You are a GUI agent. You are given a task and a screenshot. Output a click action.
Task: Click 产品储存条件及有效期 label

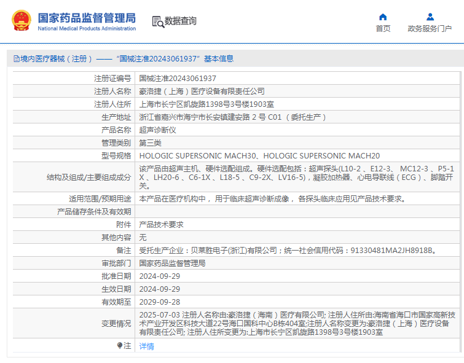(94, 212)
